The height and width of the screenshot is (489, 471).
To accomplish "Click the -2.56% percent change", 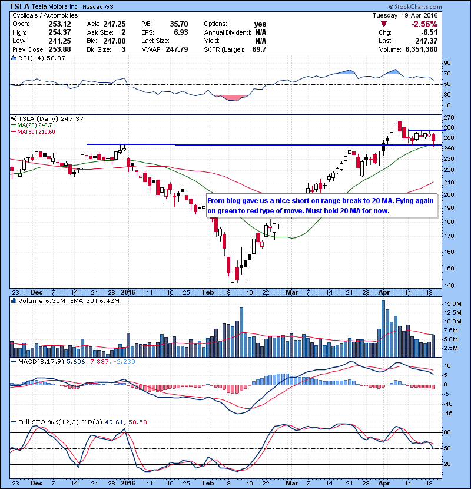I will (424, 24).
